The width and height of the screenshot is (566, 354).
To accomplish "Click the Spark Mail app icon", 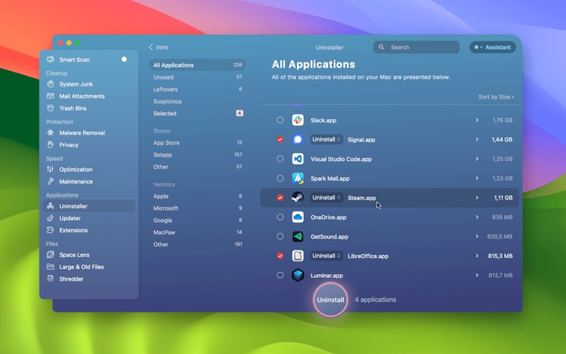I will tap(298, 178).
